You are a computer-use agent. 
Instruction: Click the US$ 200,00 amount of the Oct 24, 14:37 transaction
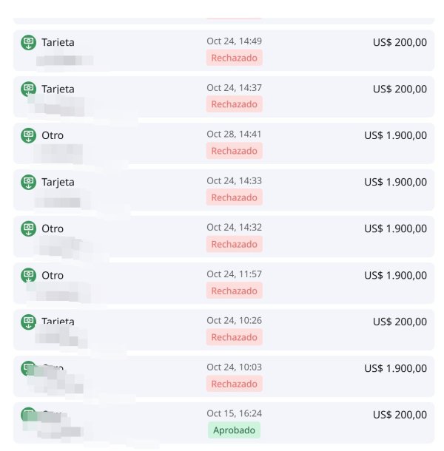tap(400, 89)
